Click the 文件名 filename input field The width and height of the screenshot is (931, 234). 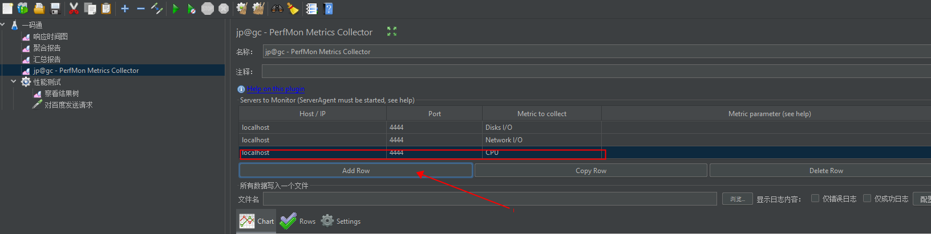point(489,199)
